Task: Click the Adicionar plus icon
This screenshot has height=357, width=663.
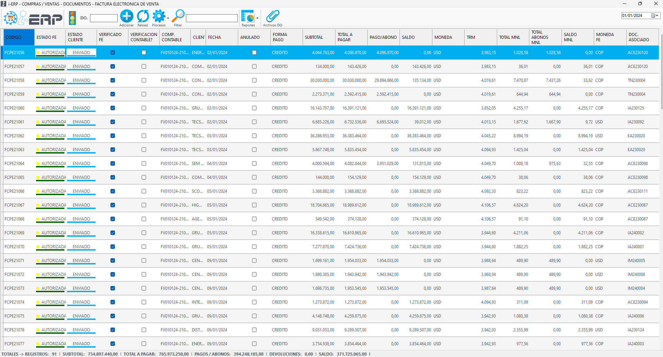Action: (x=126, y=16)
